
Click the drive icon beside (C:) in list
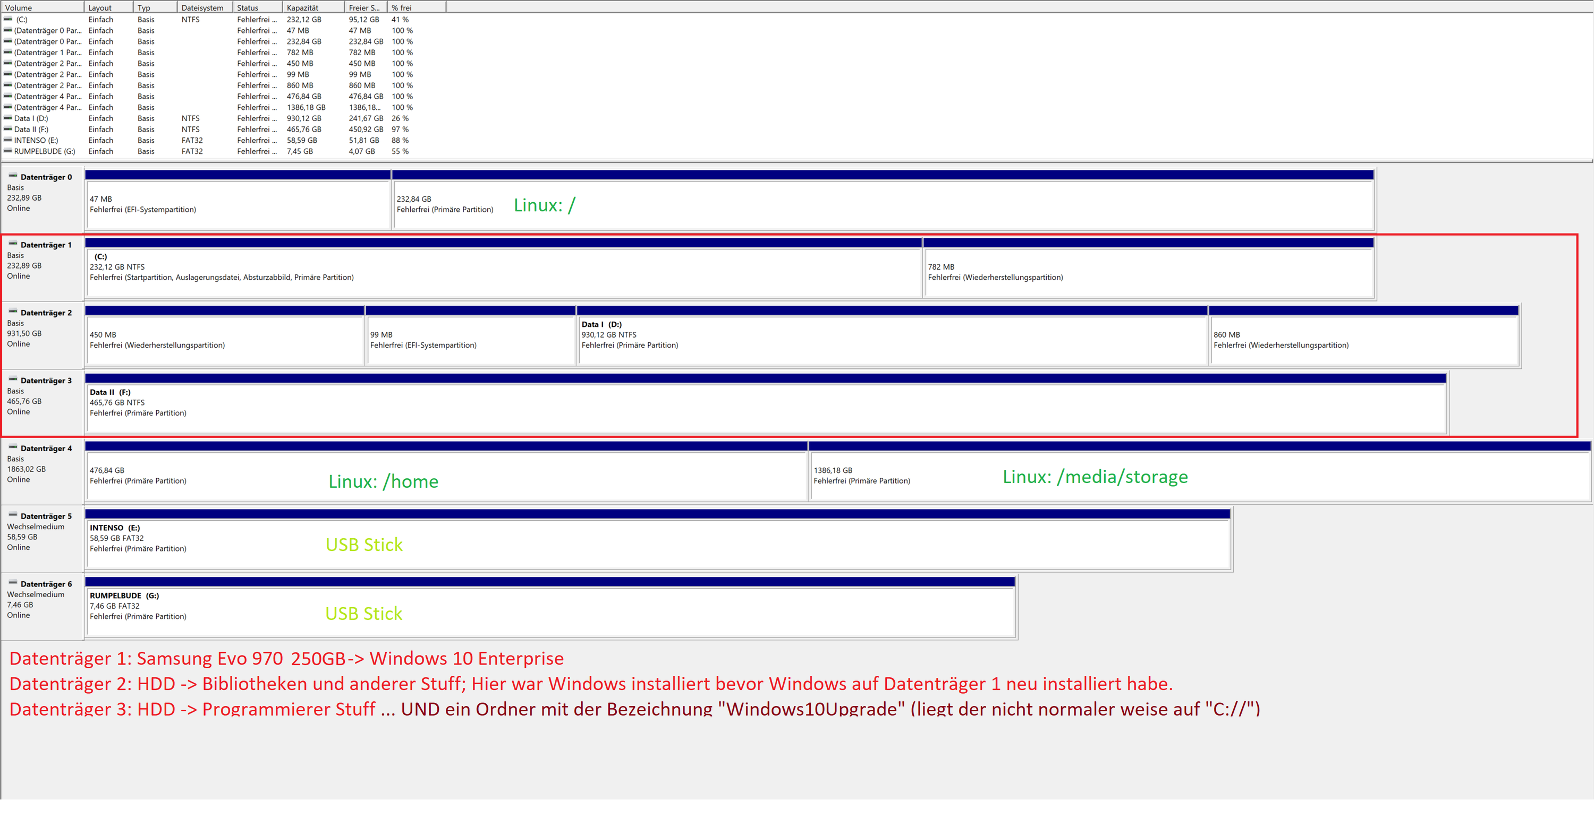(x=8, y=19)
